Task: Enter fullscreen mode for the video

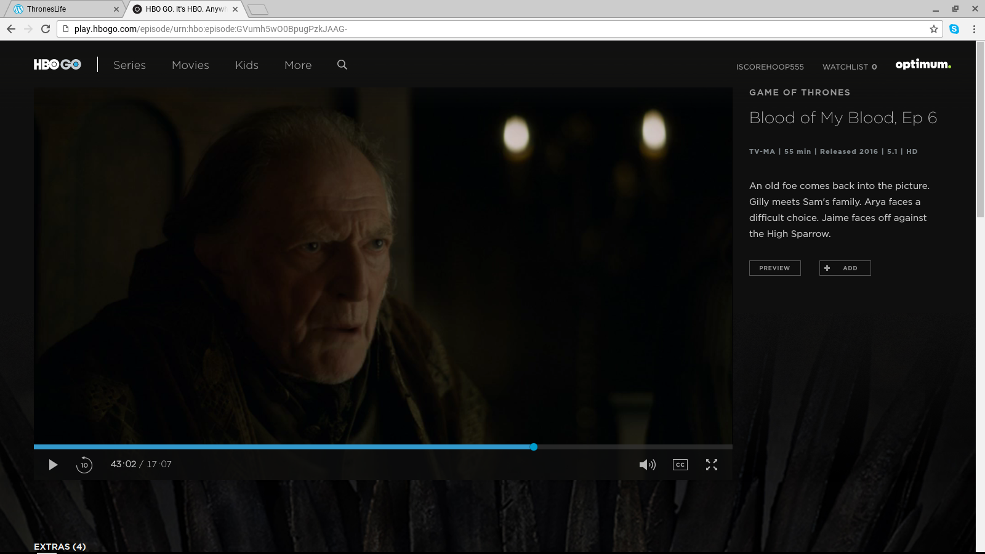Action: (x=712, y=465)
